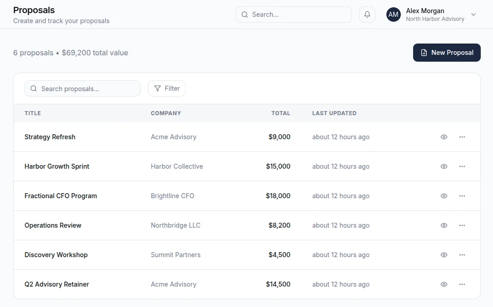Image resolution: width=493 pixels, height=307 pixels.
Task: Click the New Proposal button
Action: (x=446, y=53)
